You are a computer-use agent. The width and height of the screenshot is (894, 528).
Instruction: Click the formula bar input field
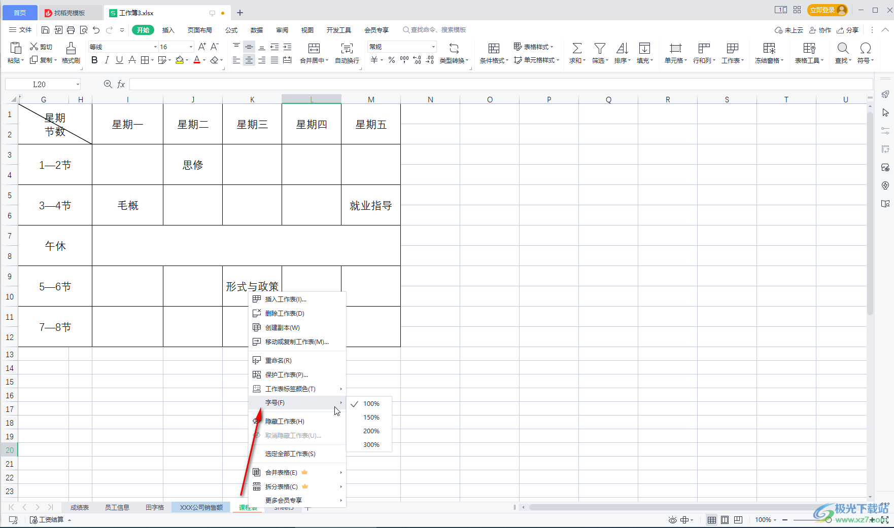[x=501, y=84]
